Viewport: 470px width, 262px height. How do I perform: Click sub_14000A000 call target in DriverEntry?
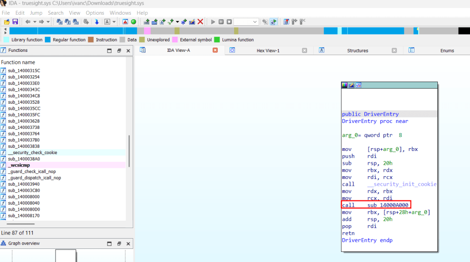point(388,205)
